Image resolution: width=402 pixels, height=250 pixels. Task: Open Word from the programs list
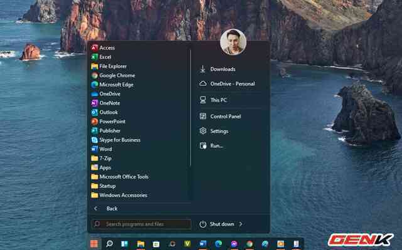point(102,149)
